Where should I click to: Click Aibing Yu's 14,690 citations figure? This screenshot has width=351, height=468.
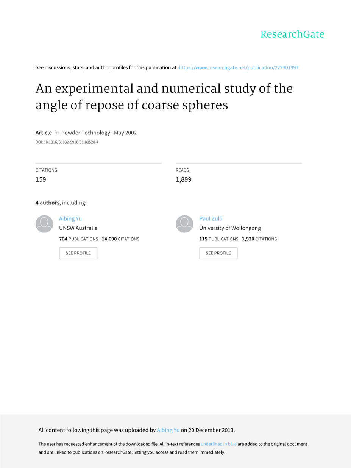(109, 239)
